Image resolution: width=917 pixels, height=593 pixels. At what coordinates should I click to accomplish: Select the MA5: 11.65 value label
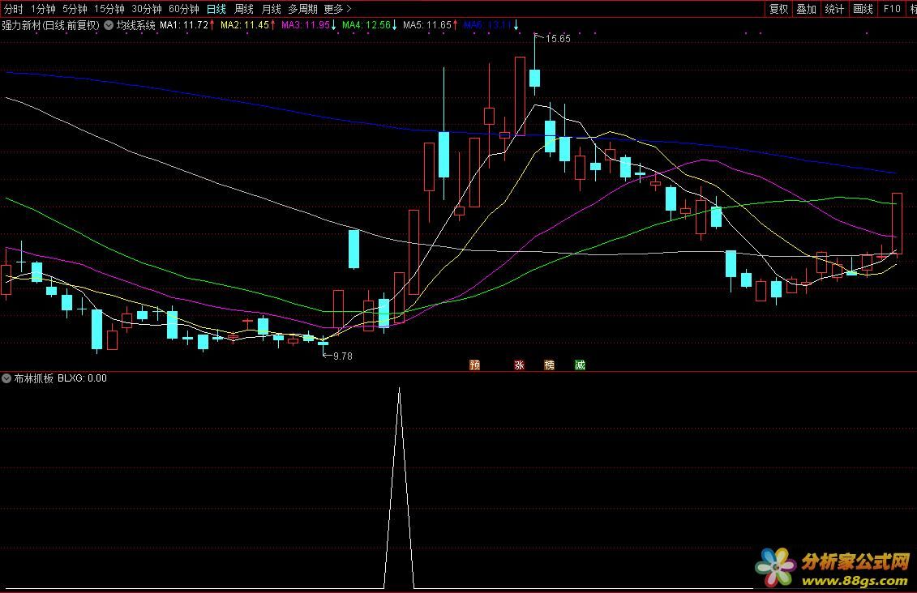427,25
